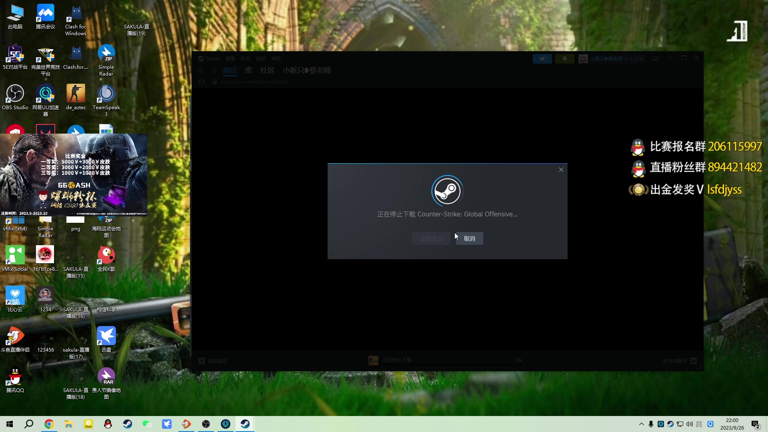
Task: Select the Simple Radar ZIP archive
Action: tap(106, 60)
